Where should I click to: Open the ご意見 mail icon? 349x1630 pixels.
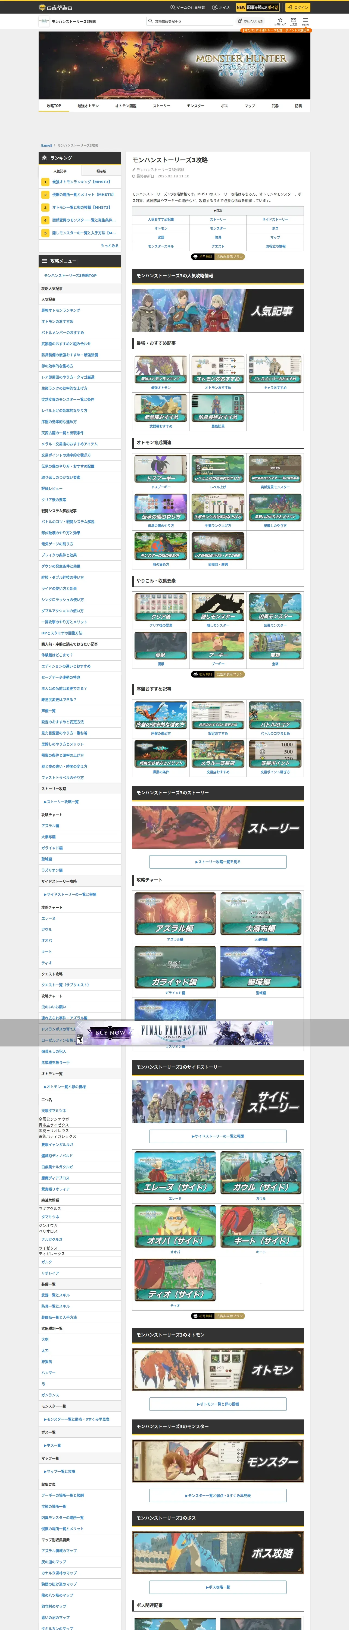click(293, 21)
